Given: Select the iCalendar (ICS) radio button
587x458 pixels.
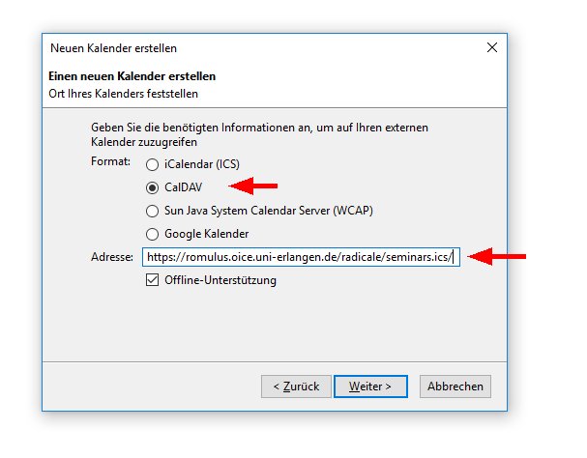Looking at the screenshot, I should coord(152,164).
